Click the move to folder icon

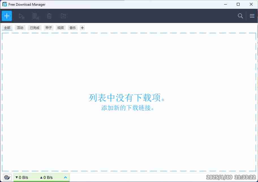pyautogui.click(x=63, y=16)
